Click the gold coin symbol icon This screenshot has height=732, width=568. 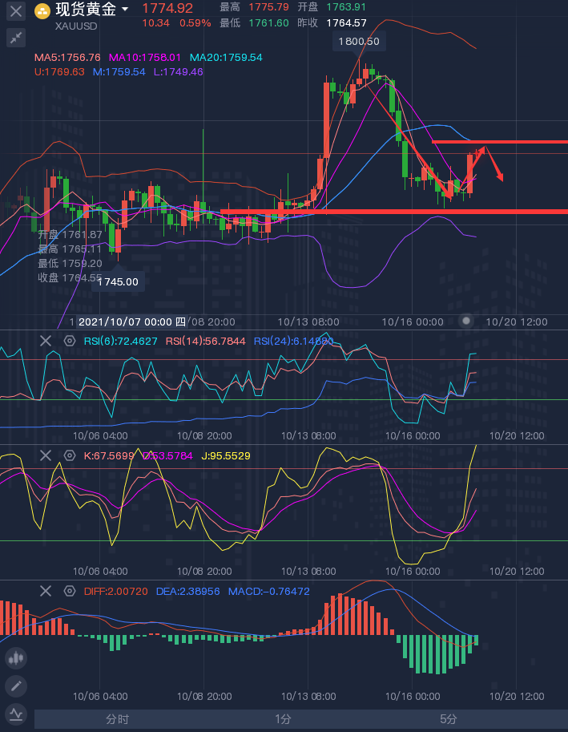point(42,11)
